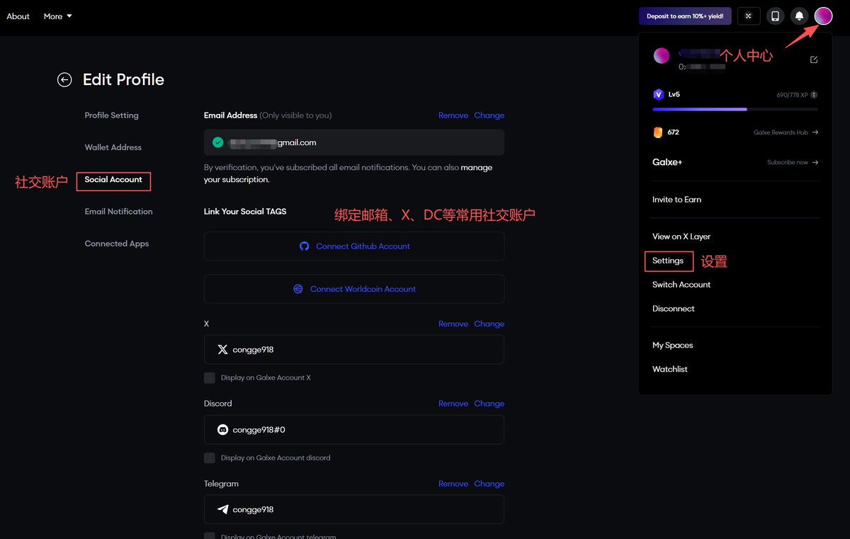Viewport: 850px width, 539px height.
Task: Click the orange points coin icon
Action: click(658, 132)
